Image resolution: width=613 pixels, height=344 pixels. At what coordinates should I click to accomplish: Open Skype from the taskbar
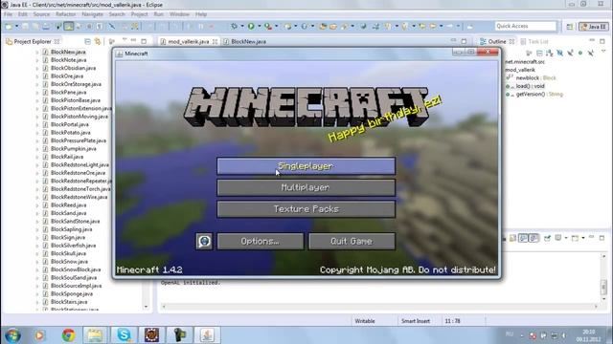124,335
